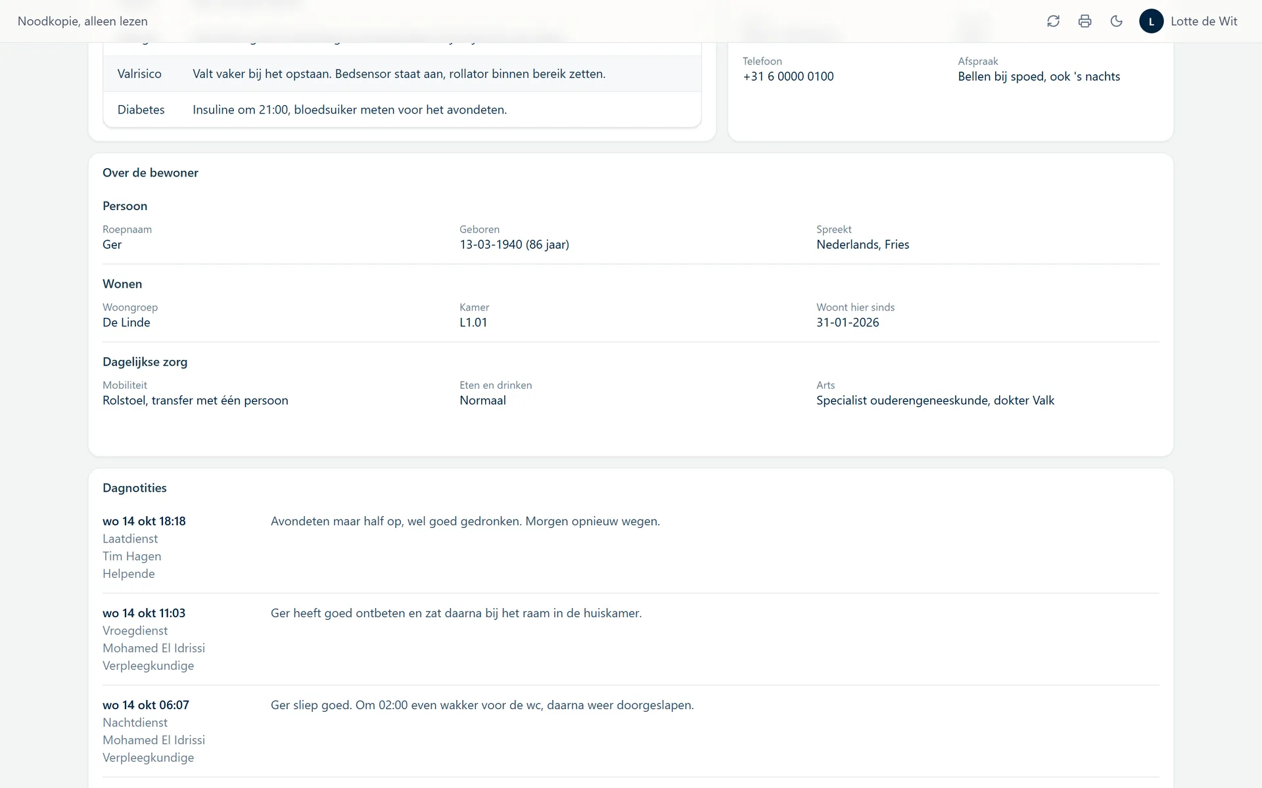This screenshot has height=788, width=1262.
Task: Click the Dagelijkse zorg subheading
Action: [145, 362]
